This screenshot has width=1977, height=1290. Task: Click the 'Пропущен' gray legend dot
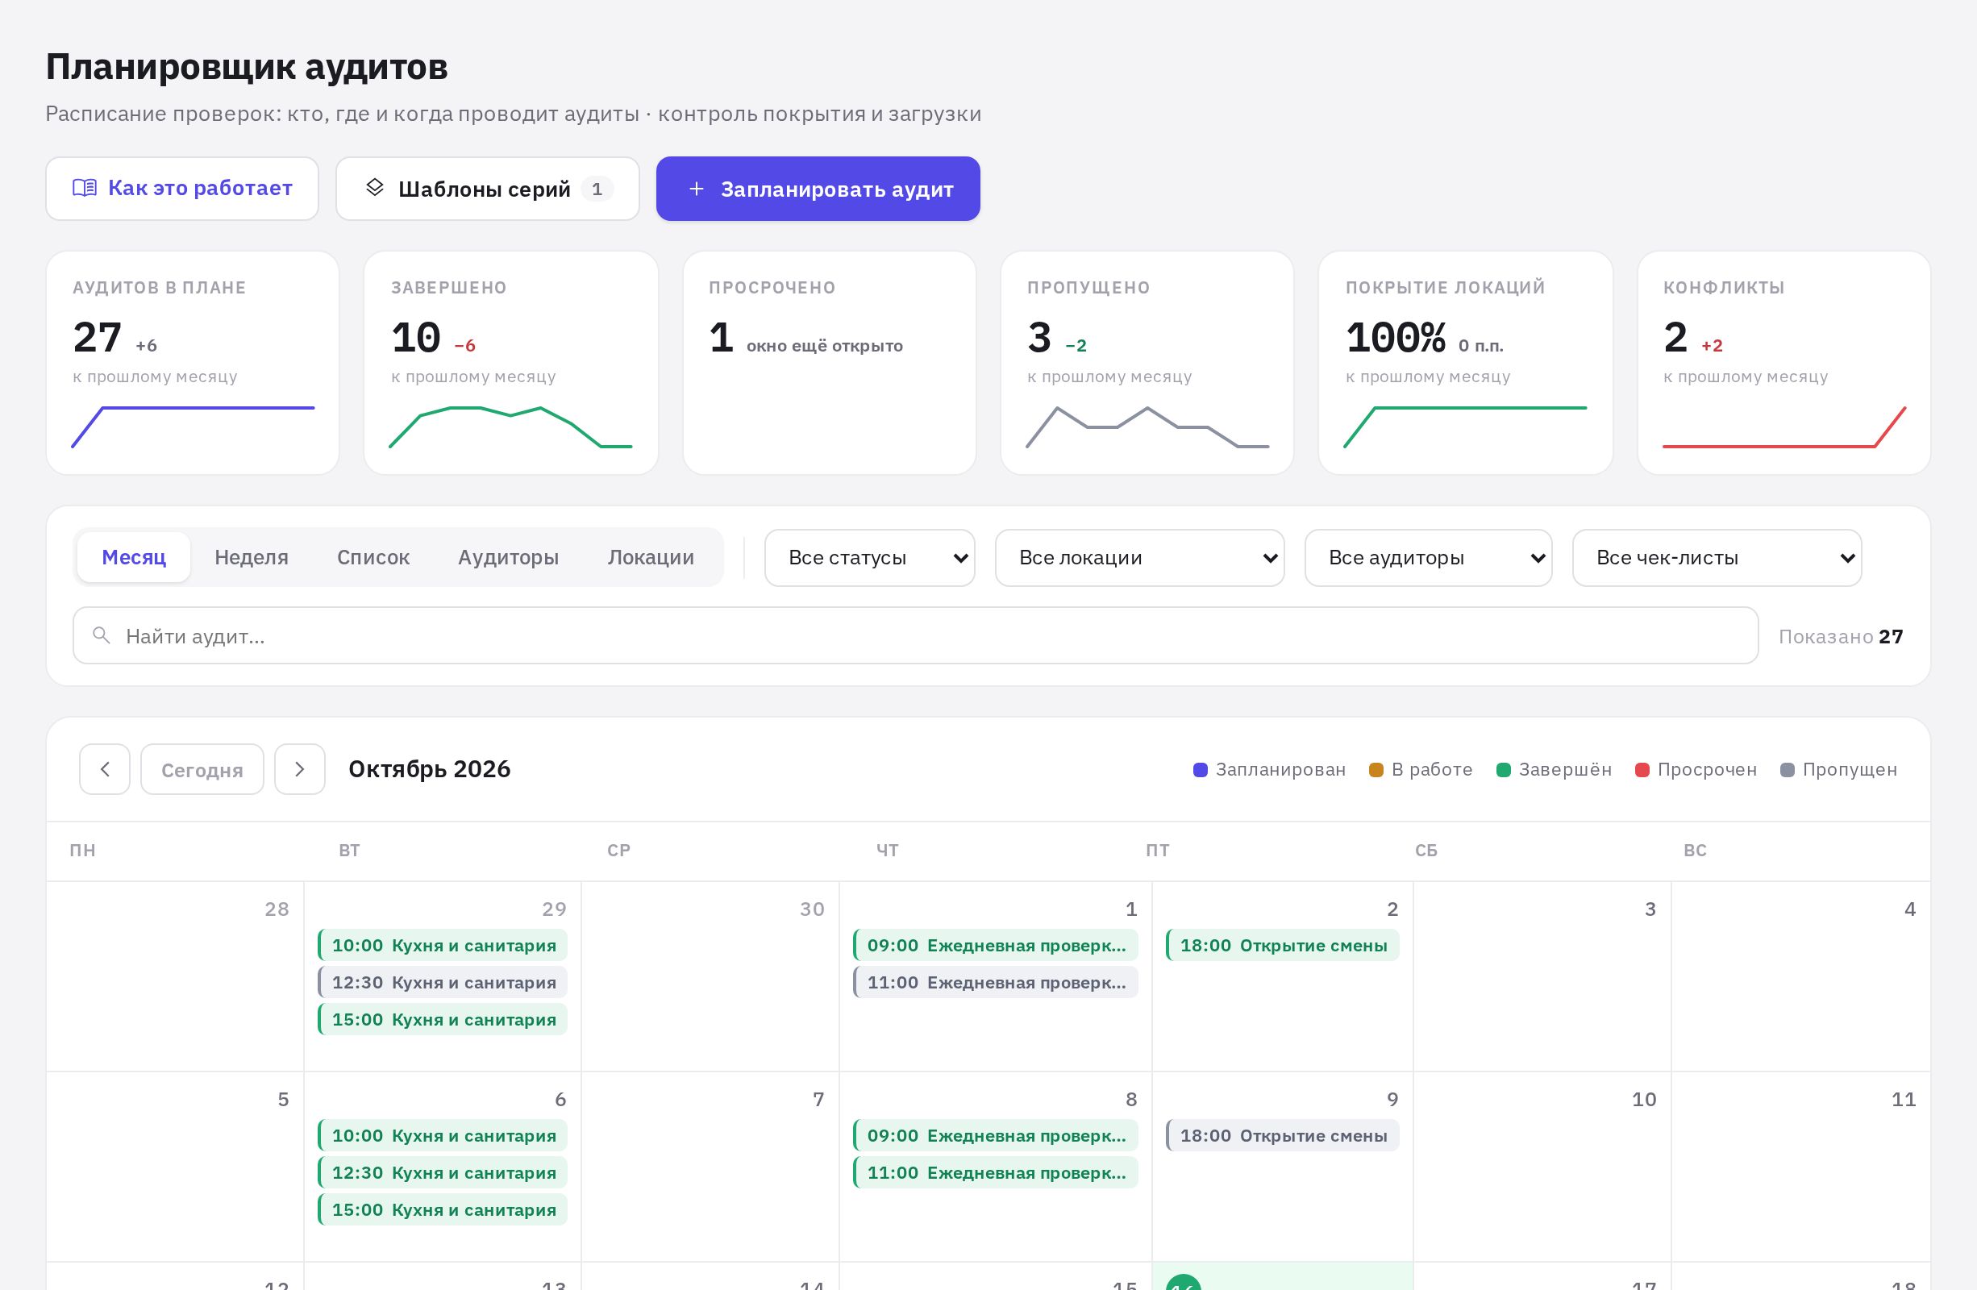(1788, 770)
